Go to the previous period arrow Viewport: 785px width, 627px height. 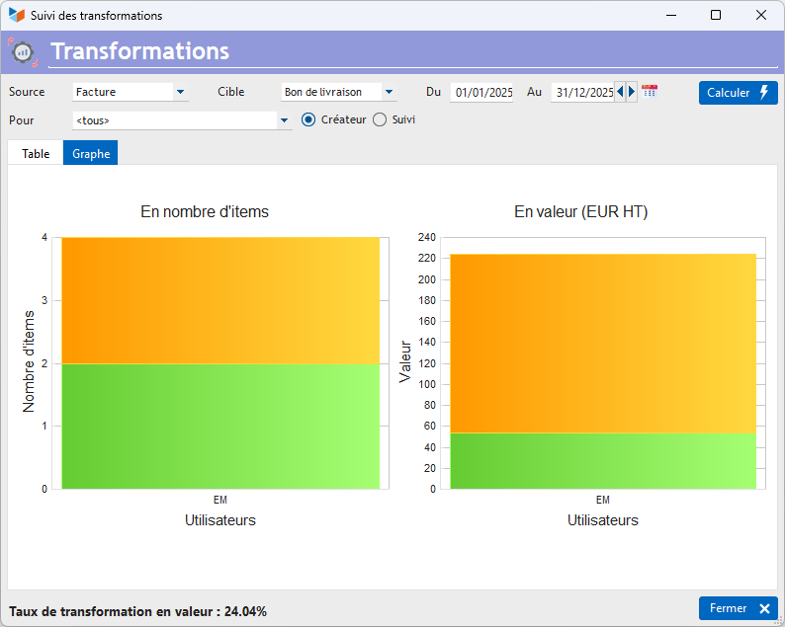620,92
